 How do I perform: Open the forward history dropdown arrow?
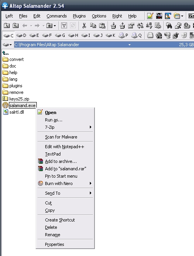click(43, 26)
